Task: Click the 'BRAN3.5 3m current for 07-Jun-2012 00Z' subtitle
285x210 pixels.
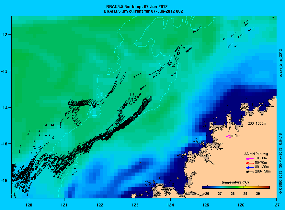Action: [x=143, y=11]
